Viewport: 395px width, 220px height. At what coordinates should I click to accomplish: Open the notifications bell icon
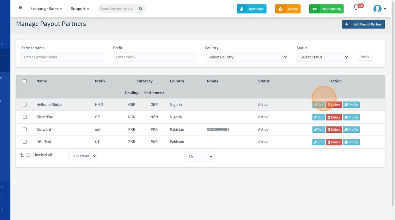click(x=356, y=7)
